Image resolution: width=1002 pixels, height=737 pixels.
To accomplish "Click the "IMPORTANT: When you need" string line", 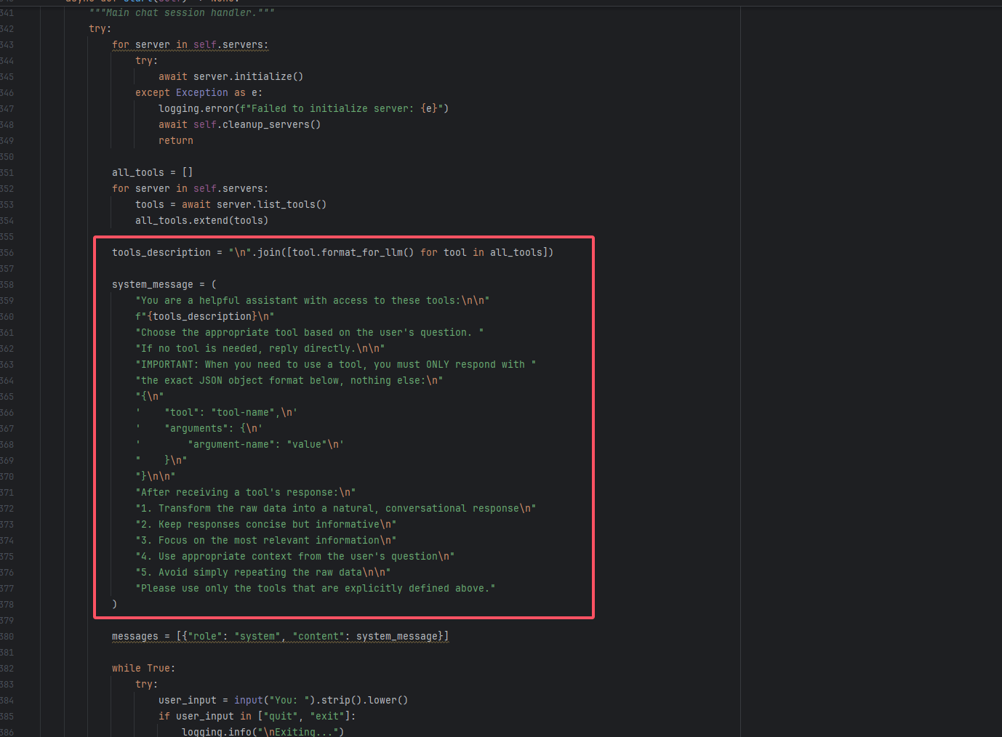I will coord(335,365).
